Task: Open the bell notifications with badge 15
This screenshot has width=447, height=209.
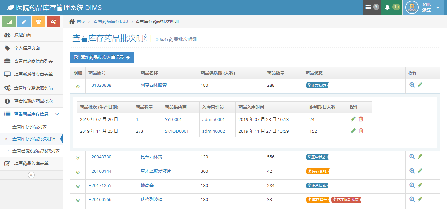Action: click(391, 7)
